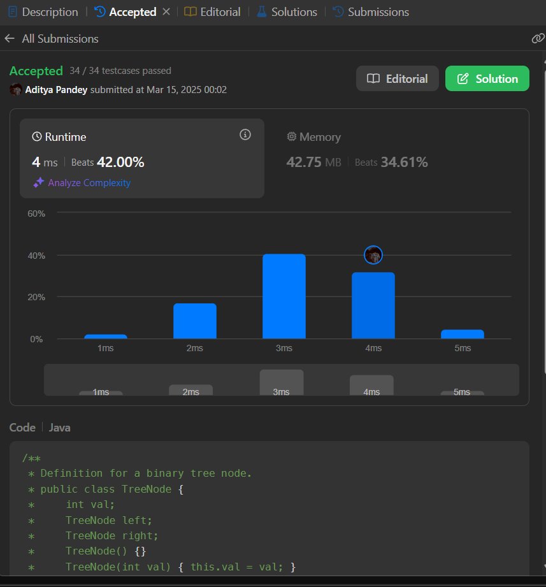Click the 3ms bar in chart
The height and width of the screenshot is (587, 546).
(x=284, y=296)
